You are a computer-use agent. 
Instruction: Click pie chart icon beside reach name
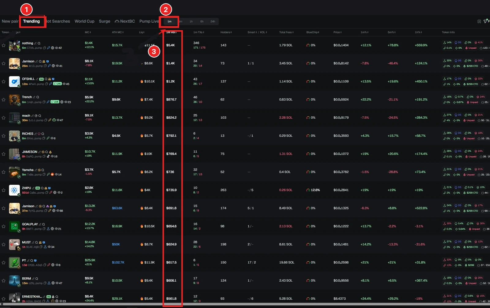(x=36, y=116)
